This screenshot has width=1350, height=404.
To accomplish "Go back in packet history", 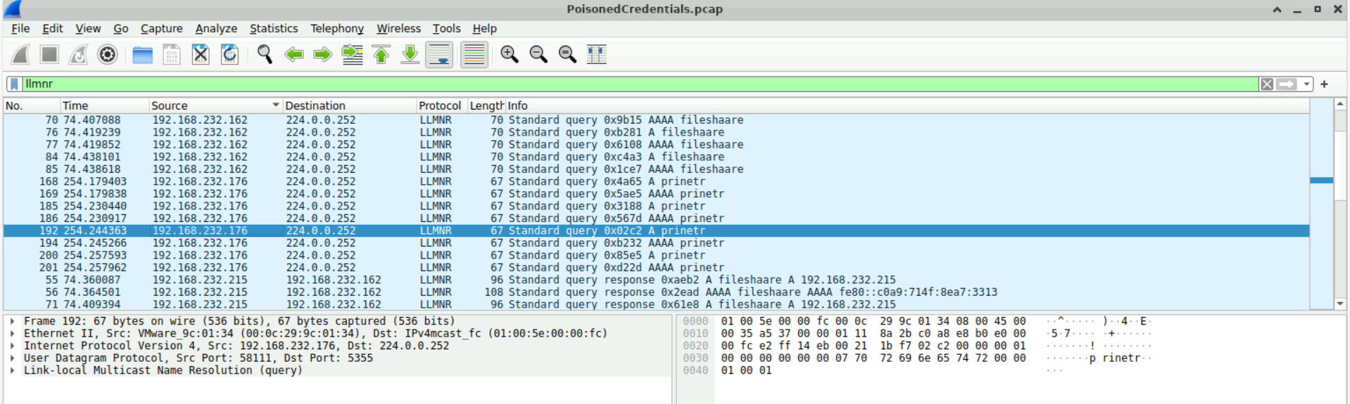I will coord(294,55).
